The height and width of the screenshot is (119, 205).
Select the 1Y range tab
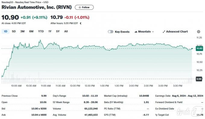(50, 31)
